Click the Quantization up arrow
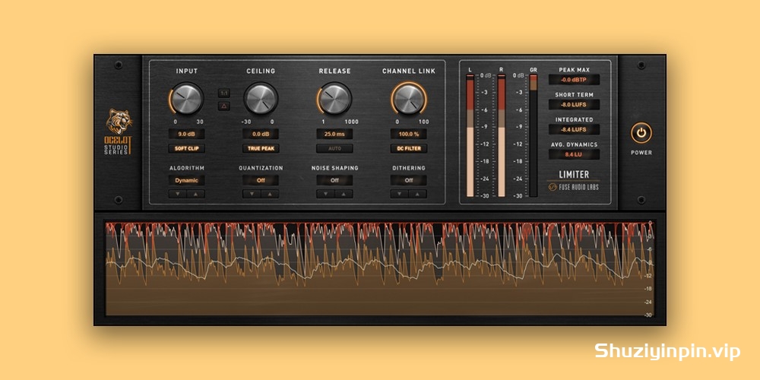 [270, 194]
